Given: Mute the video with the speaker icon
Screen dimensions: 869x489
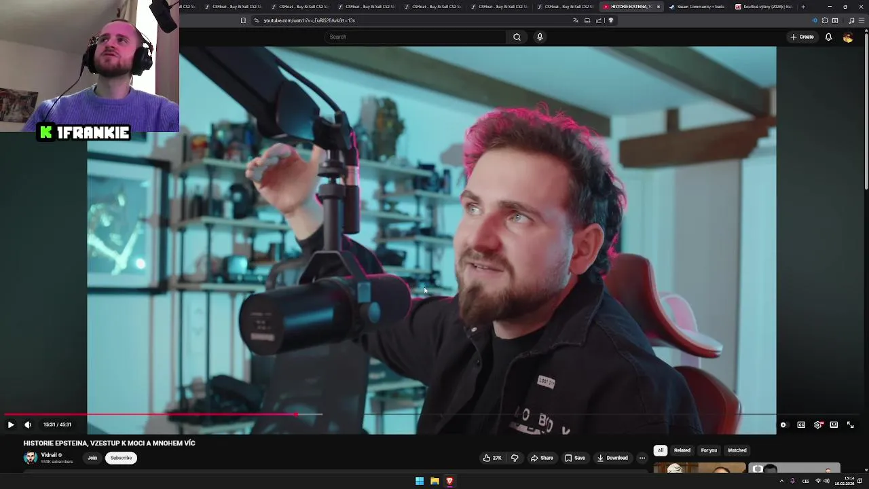Looking at the screenshot, I should tap(28, 424).
